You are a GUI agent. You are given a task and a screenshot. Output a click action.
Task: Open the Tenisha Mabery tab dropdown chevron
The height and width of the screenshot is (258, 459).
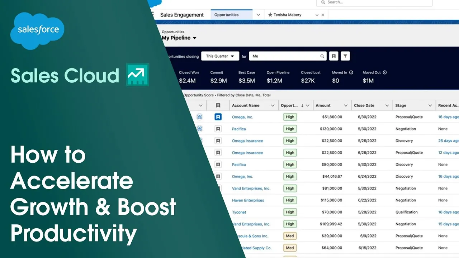point(317,15)
